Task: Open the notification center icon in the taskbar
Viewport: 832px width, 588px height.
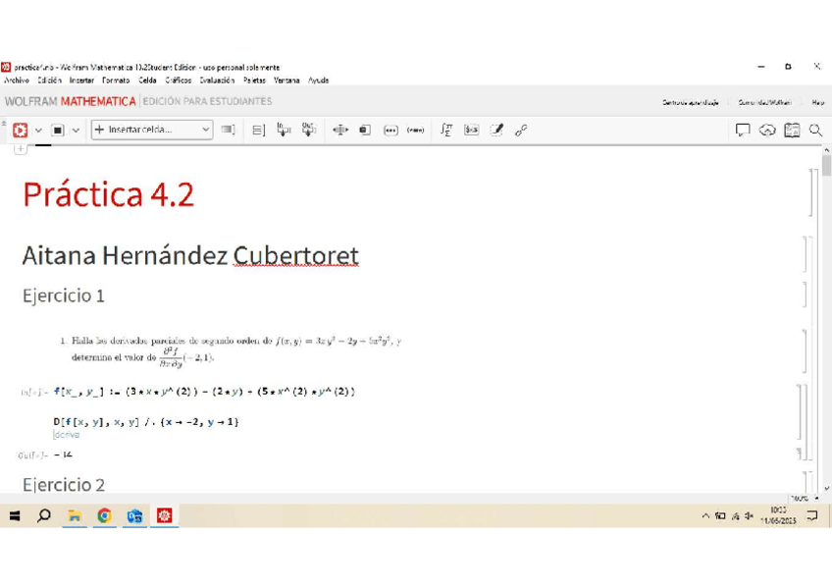Action: point(812,515)
